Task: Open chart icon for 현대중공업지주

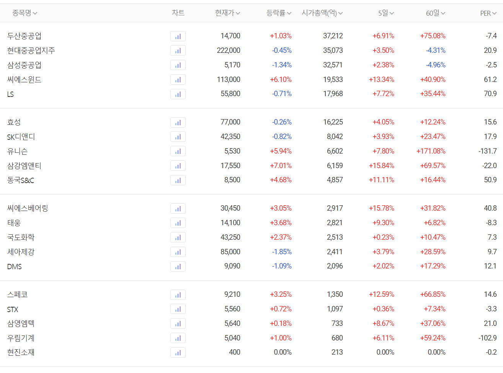Action: coord(178,51)
